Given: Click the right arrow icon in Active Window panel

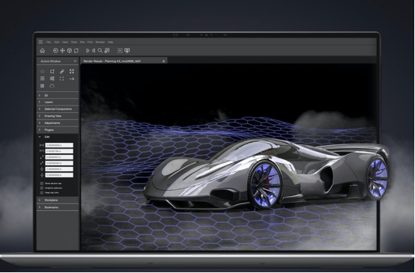Looking at the screenshot, I should [x=72, y=79].
